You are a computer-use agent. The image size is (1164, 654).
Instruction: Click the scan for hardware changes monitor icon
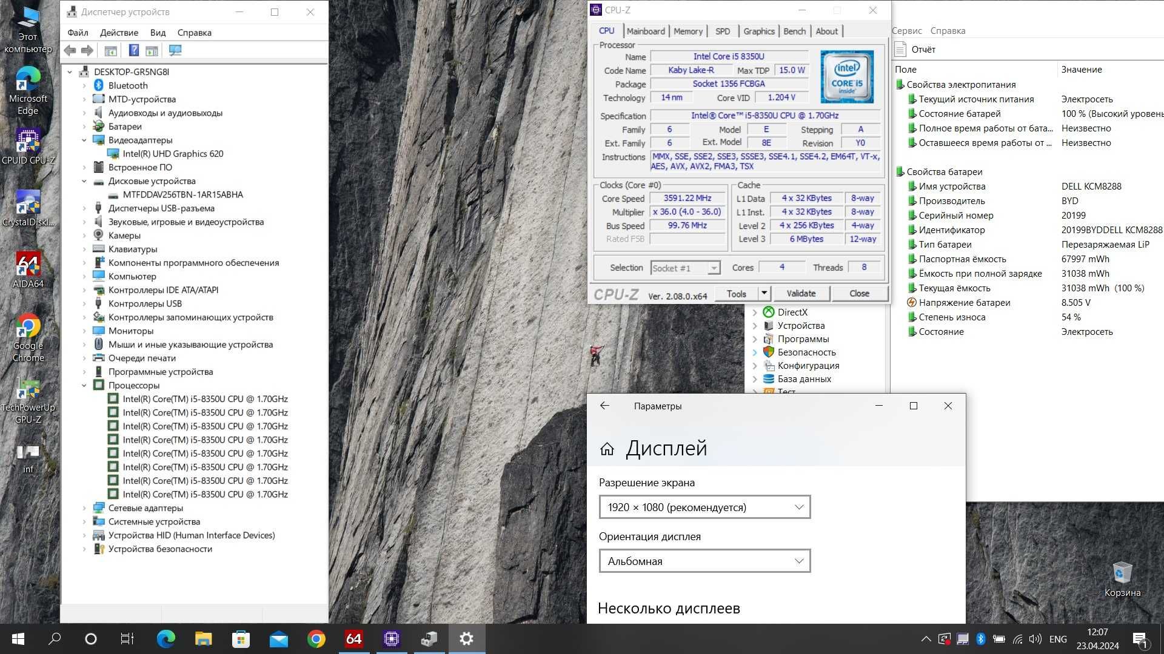click(175, 51)
